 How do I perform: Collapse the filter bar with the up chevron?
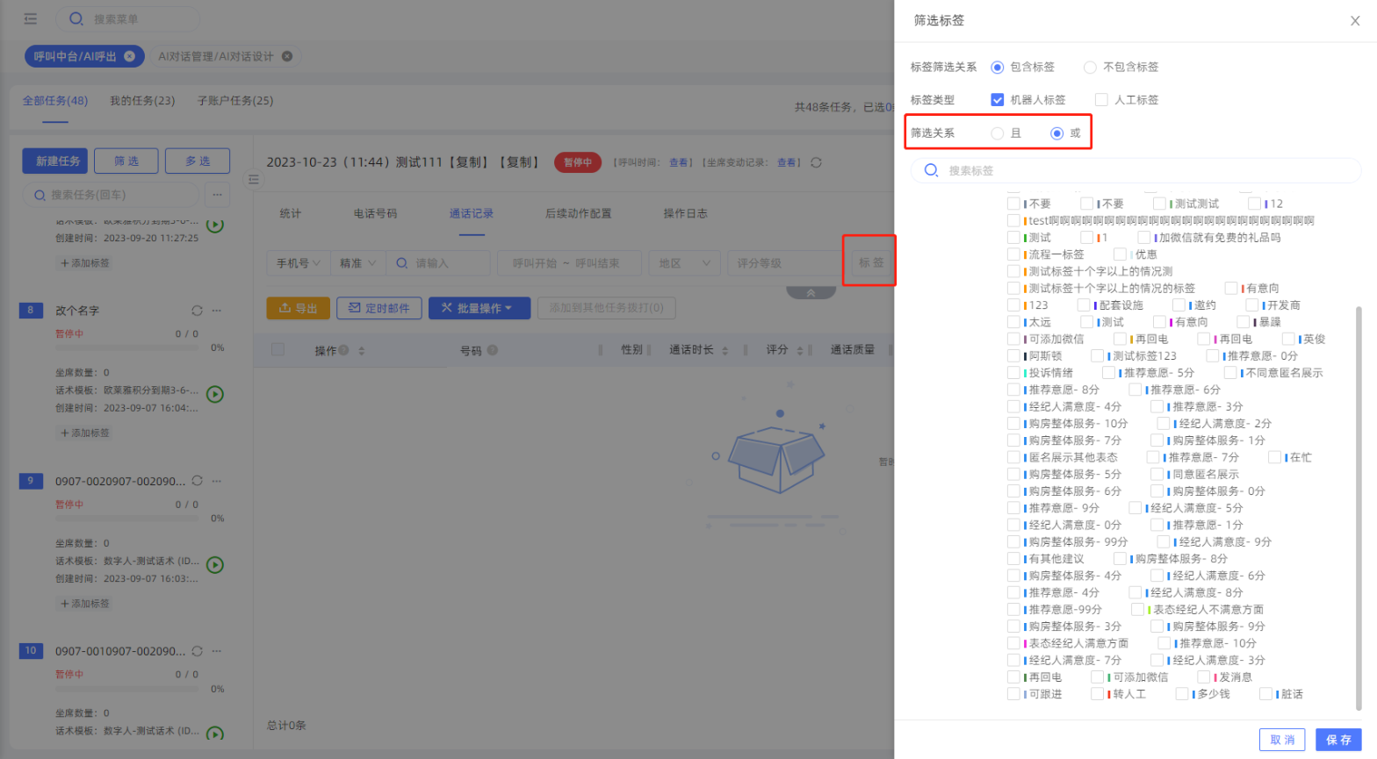click(810, 293)
